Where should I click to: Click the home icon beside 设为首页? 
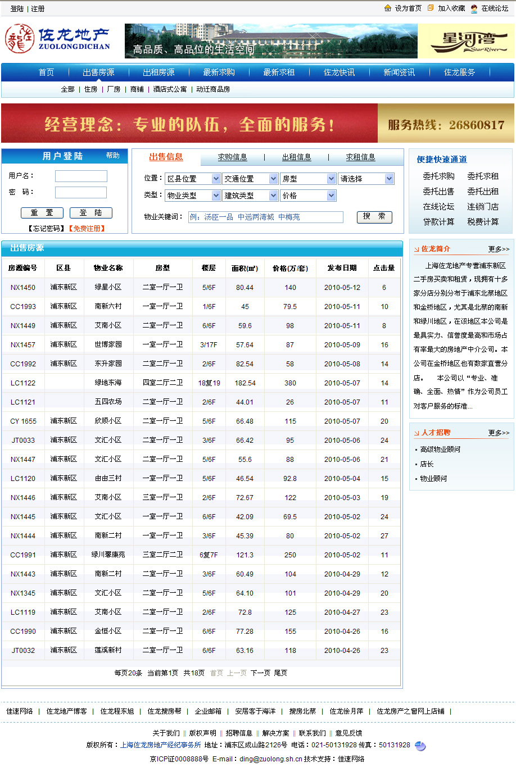pyautogui.click(x=388, y=8)
